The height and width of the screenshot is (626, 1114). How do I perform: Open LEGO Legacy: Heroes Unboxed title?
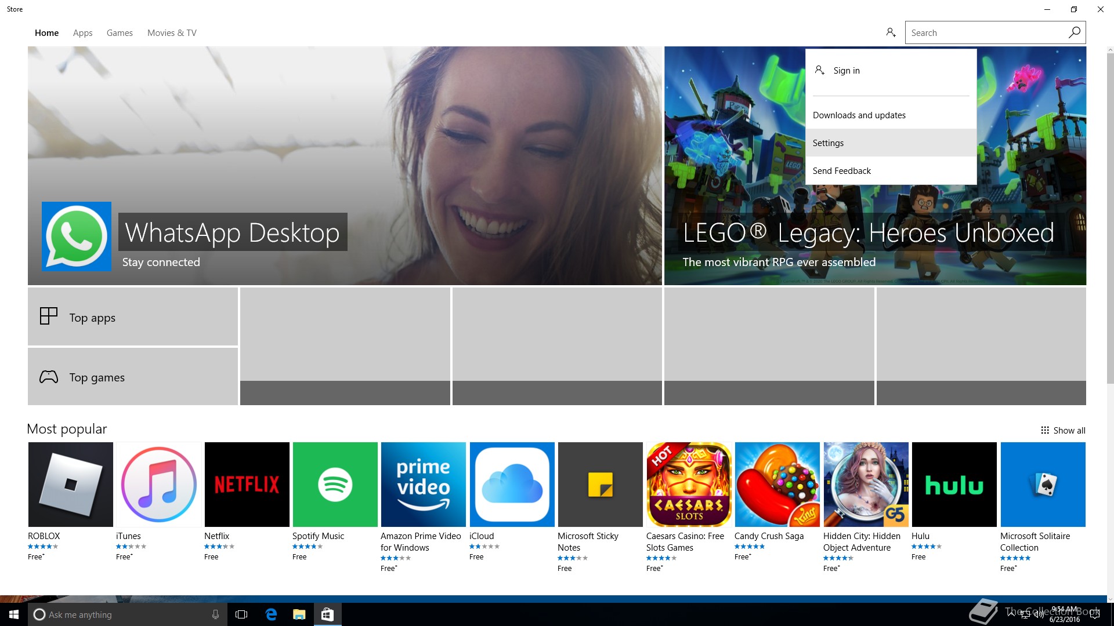(x=868, y=232)
